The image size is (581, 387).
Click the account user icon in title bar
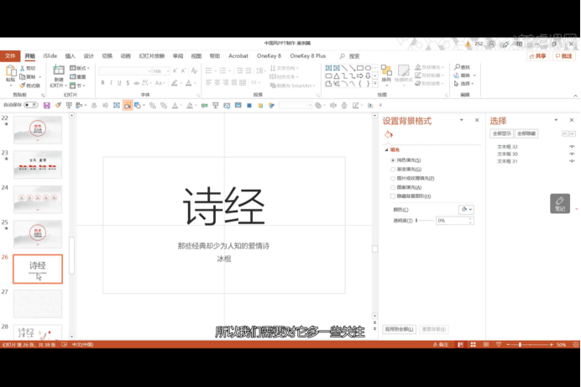491,44
